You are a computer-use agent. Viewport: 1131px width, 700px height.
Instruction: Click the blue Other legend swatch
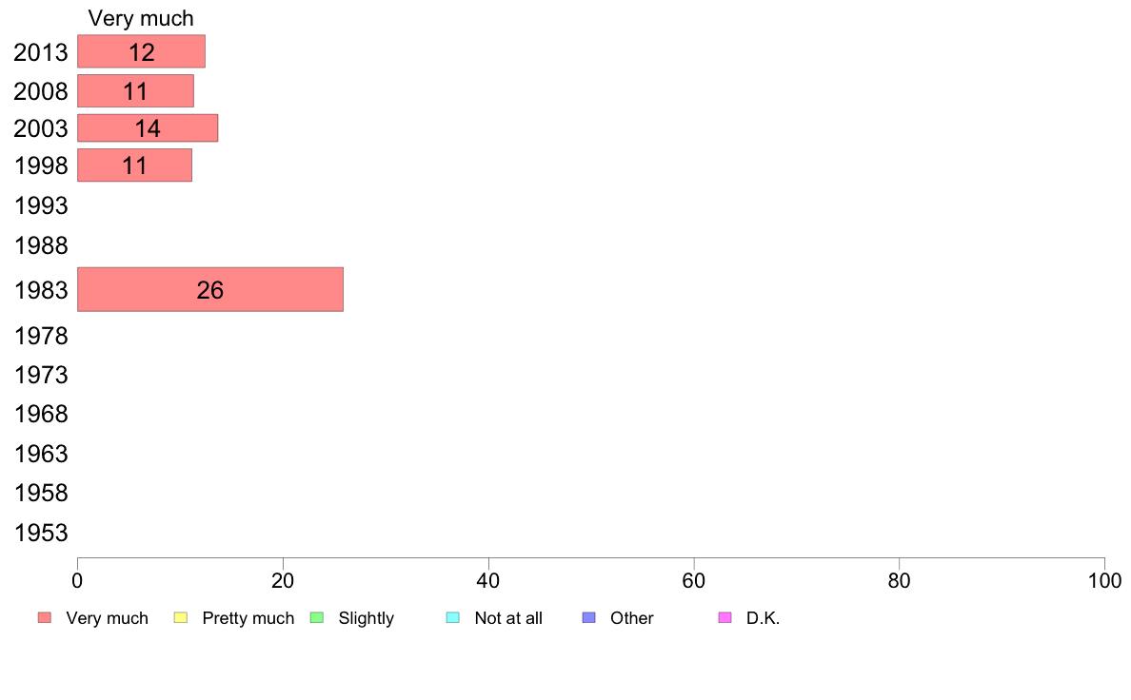pyautogui.click(x=588, y=618)
